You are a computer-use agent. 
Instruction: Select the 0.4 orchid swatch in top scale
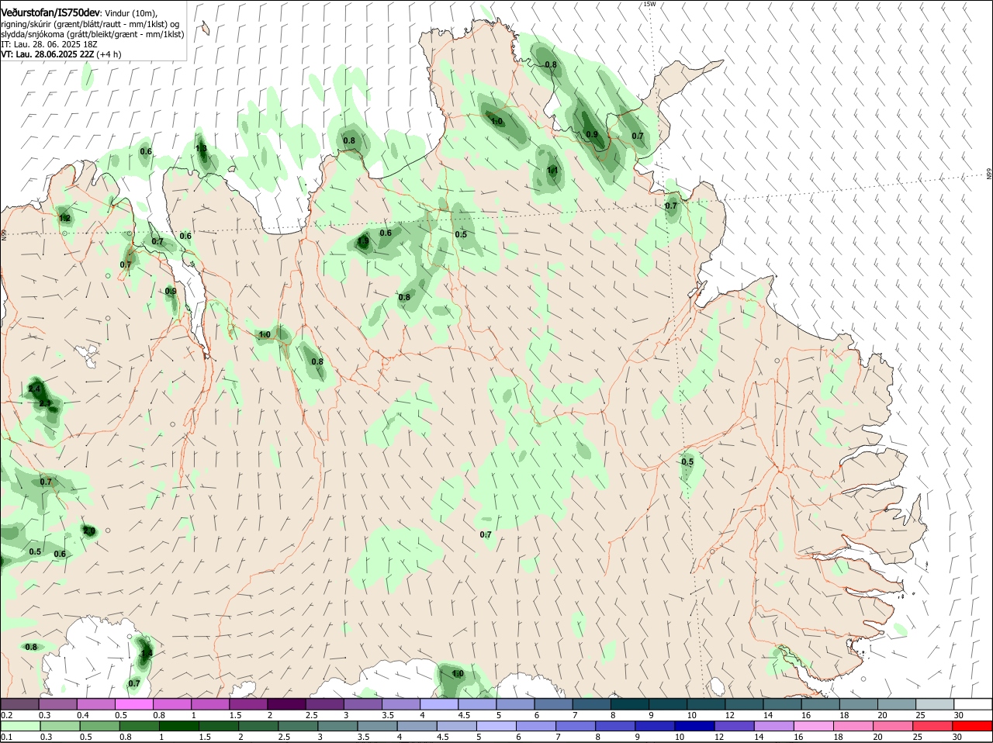[95, 703]
